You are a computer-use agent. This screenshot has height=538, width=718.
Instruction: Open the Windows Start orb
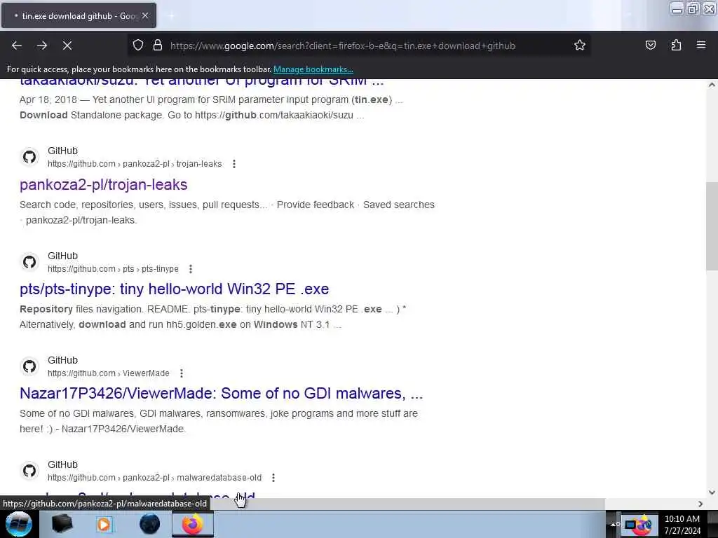[19, 524]
